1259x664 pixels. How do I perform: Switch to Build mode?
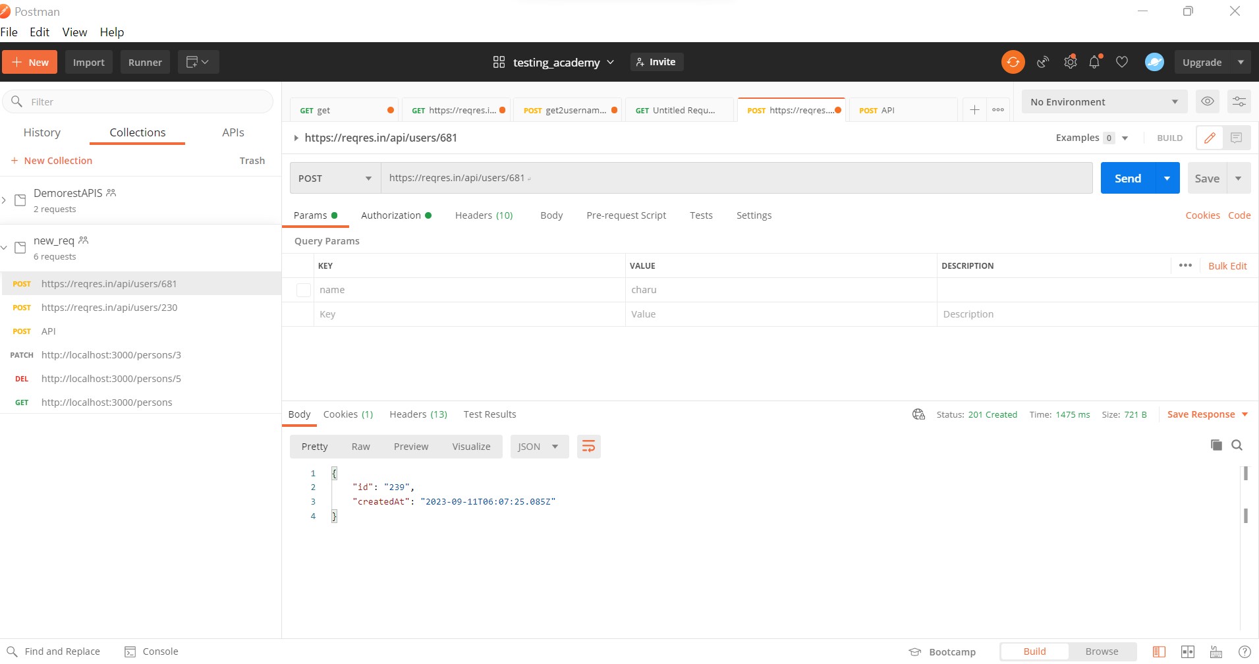pyautogui.click(x=1034, y=651)
